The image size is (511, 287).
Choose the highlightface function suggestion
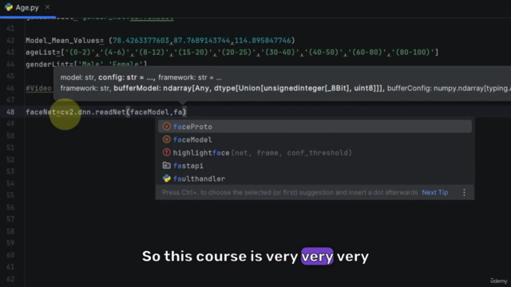pyautogui.click(x=315, y=152)
